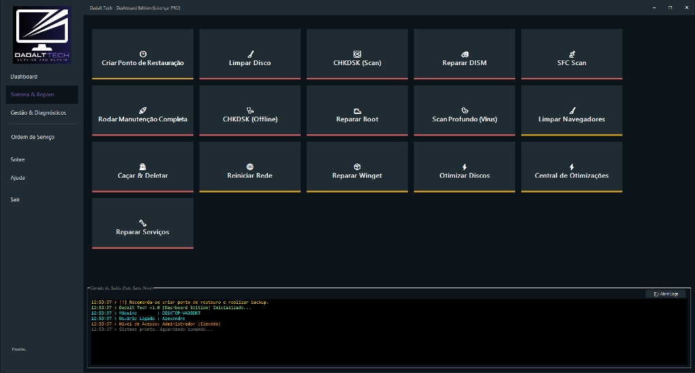The image size is (695, 373).
Task: Open the Dashboard section in sidebar
Action: coord(24,77)
